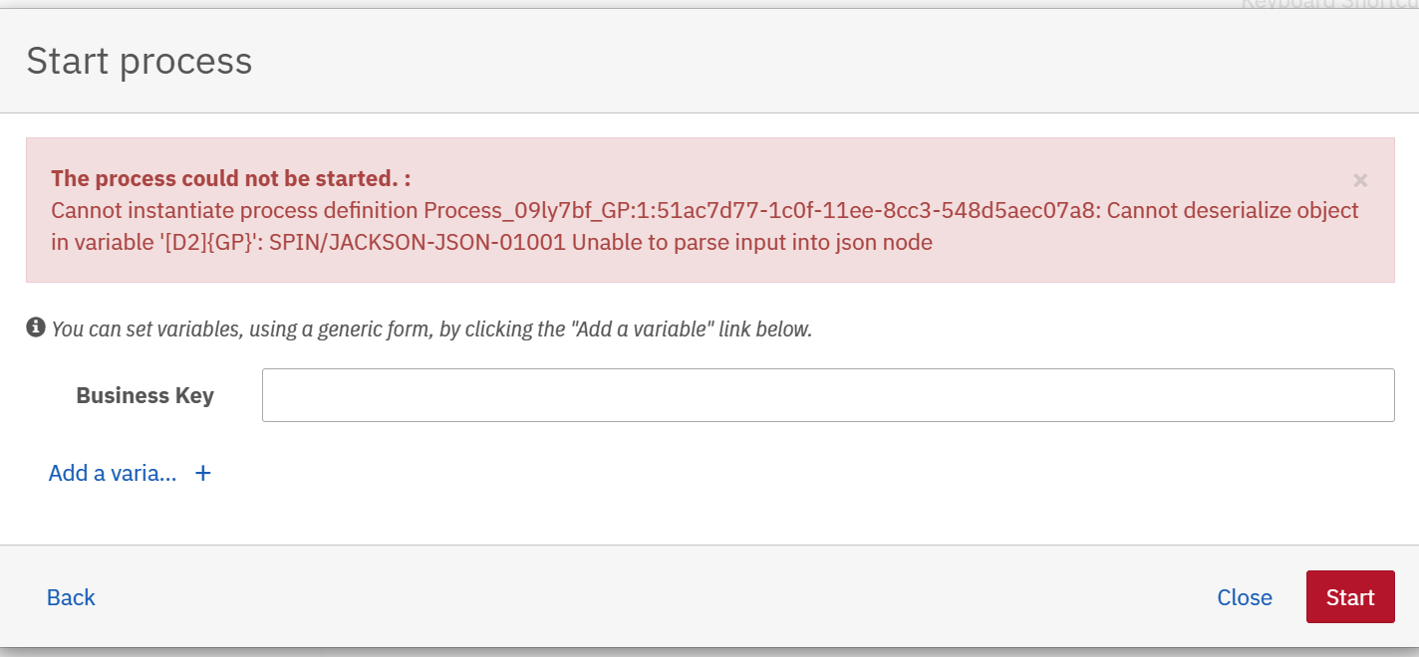
Task: Click the '[D2]{GP}' variable name in error
Action: (204, 242)
